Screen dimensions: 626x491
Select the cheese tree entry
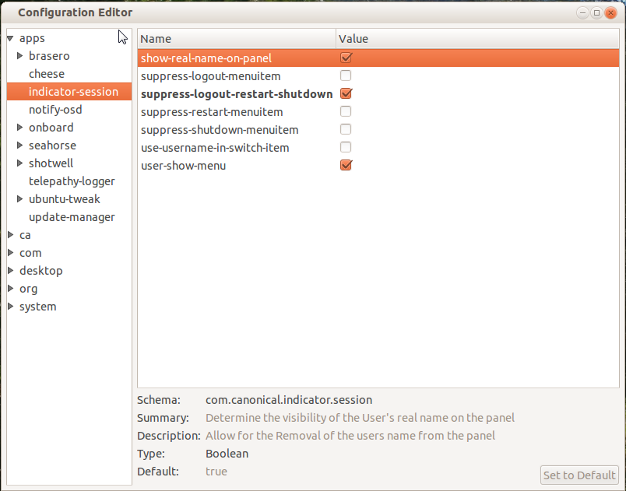(47, 74)
